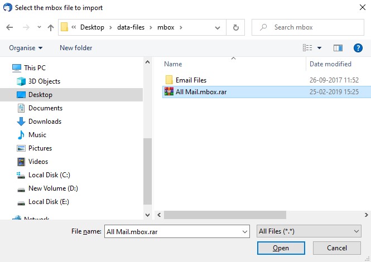The image size is (371, 262).
Task: Open the view options dropdown arrow
Action: (320, 48)
